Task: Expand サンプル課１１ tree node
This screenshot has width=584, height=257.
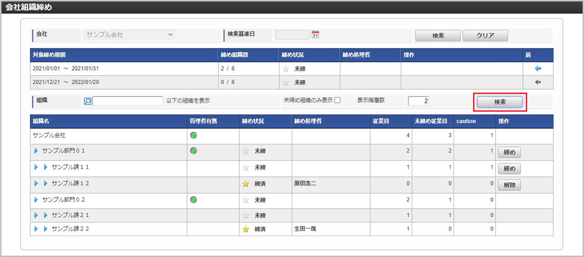Action: 46,167
